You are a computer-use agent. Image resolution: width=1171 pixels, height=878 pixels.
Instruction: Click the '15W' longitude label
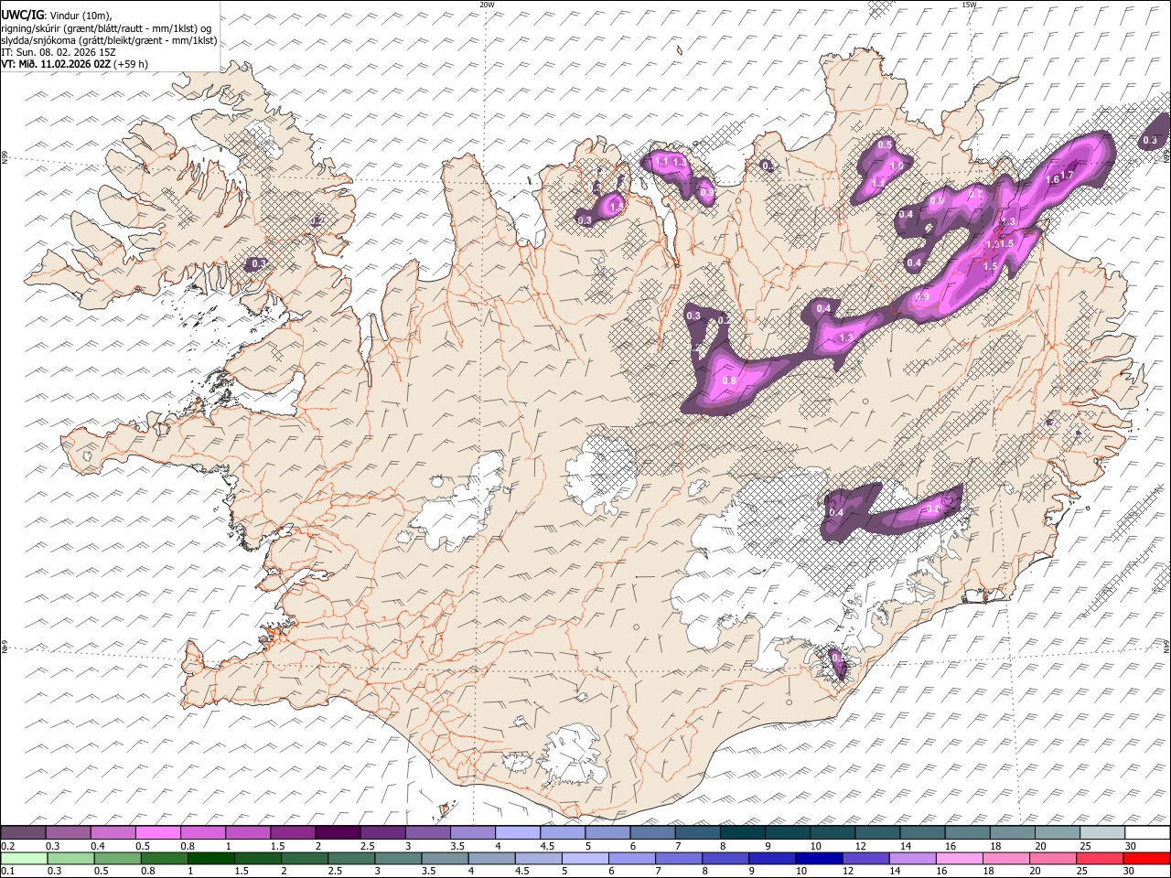point(969,5)
